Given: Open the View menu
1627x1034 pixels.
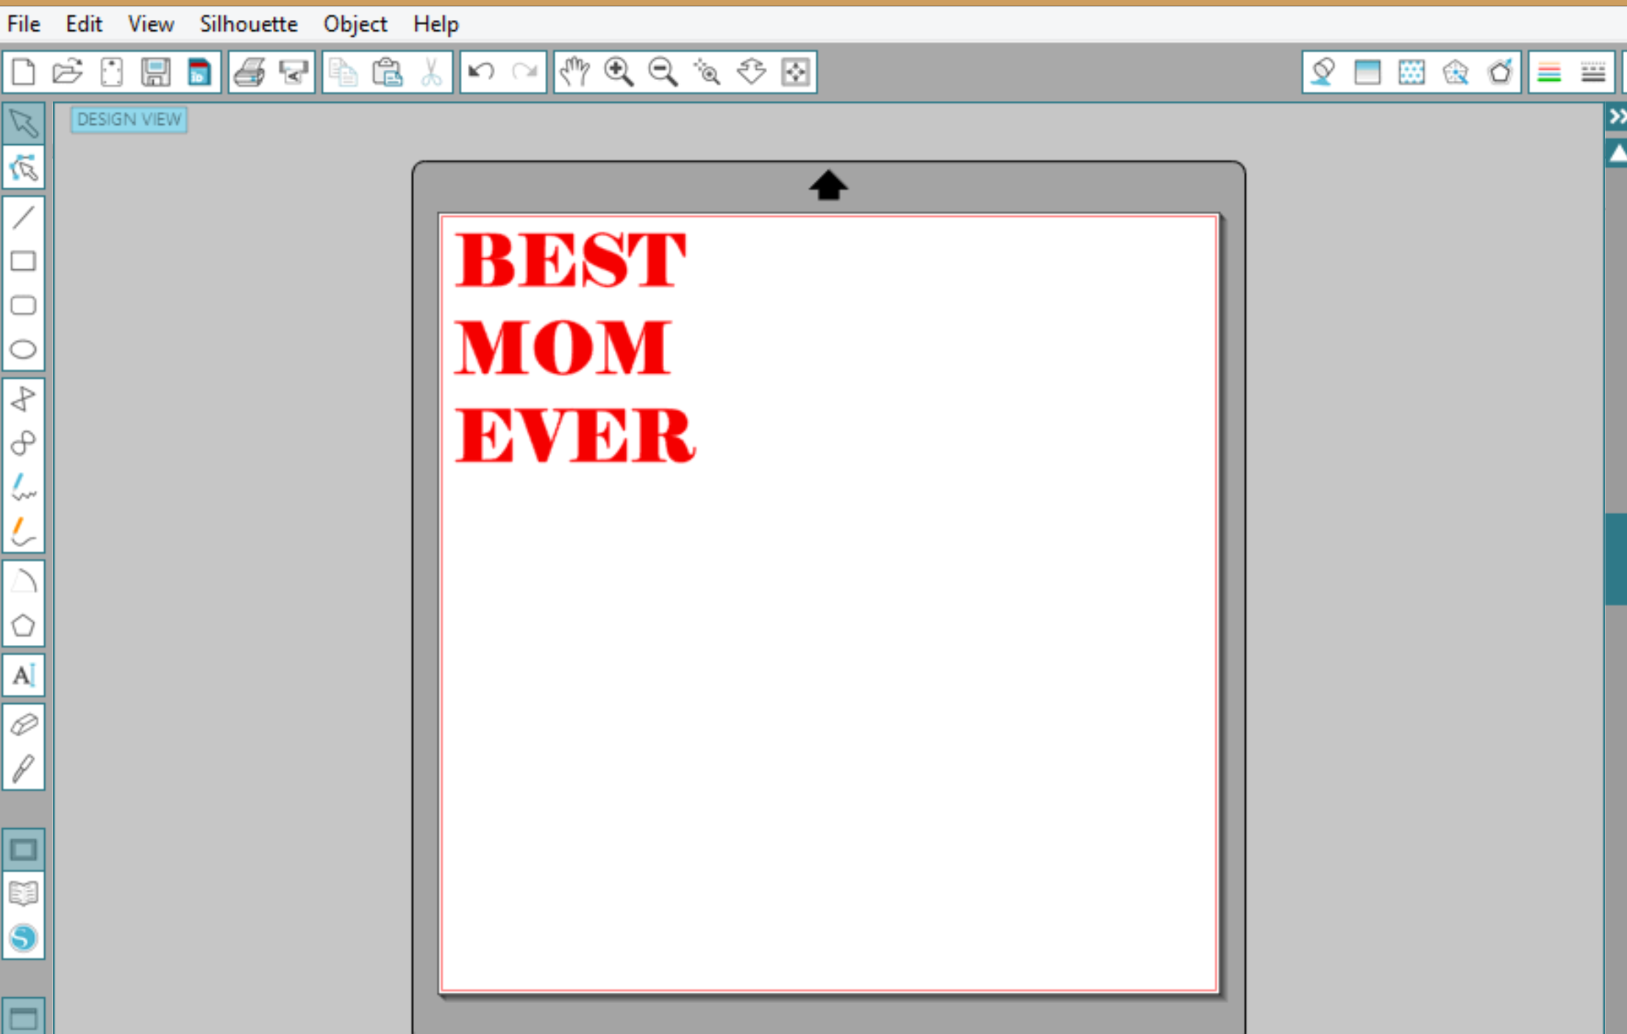Looking at the screenshot, I should click(x=151, y=24).
